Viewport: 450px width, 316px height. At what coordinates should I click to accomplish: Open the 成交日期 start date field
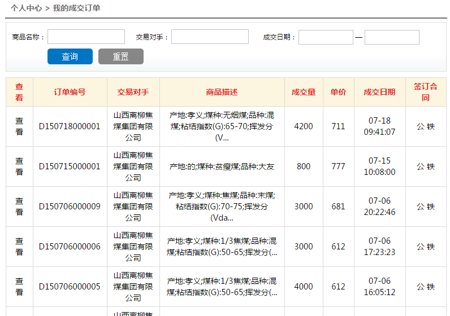pyautogui.click(x=326, y=37)
